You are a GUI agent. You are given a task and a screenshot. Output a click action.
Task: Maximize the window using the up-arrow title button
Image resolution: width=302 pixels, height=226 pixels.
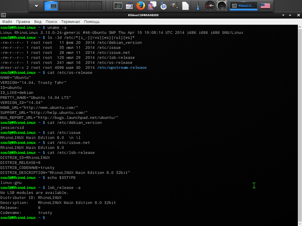(x=290, y=15)
